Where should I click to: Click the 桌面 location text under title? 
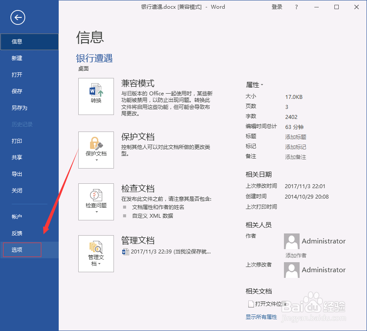[x=83, y=69]
